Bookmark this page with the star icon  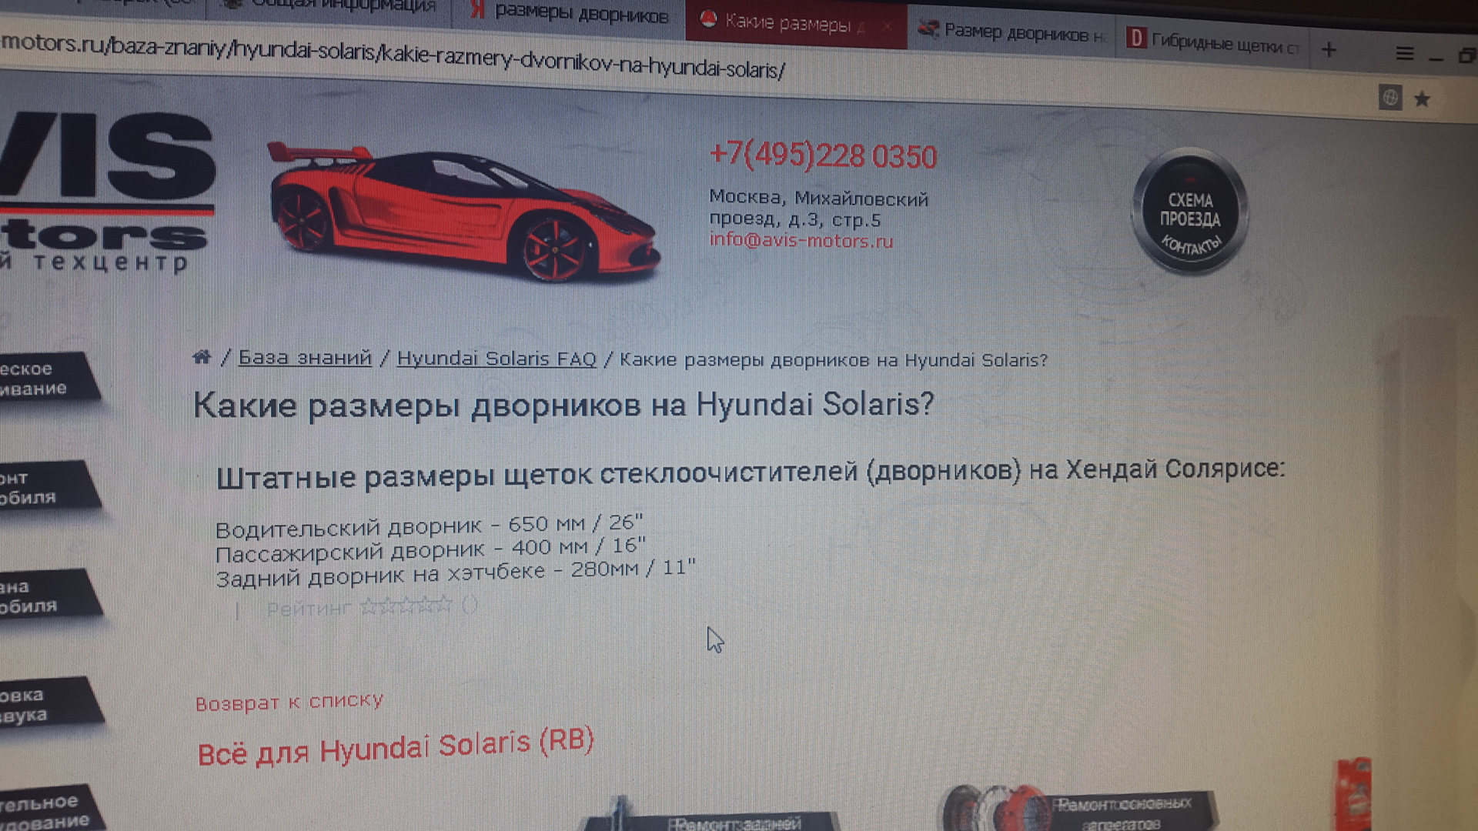click(1422, 99)
